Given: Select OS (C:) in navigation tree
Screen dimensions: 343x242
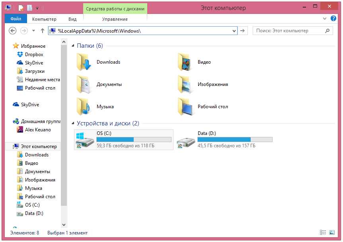Looking at the screenshot, I should (x=28, y=205).
